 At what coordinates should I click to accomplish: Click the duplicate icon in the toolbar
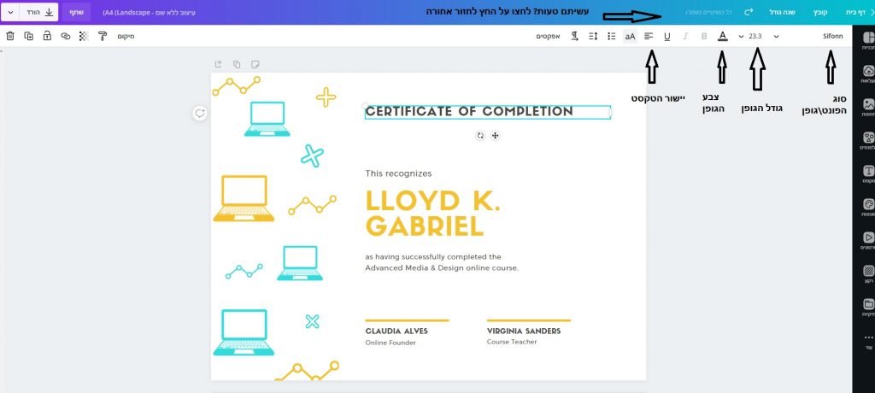click(29, 37)
